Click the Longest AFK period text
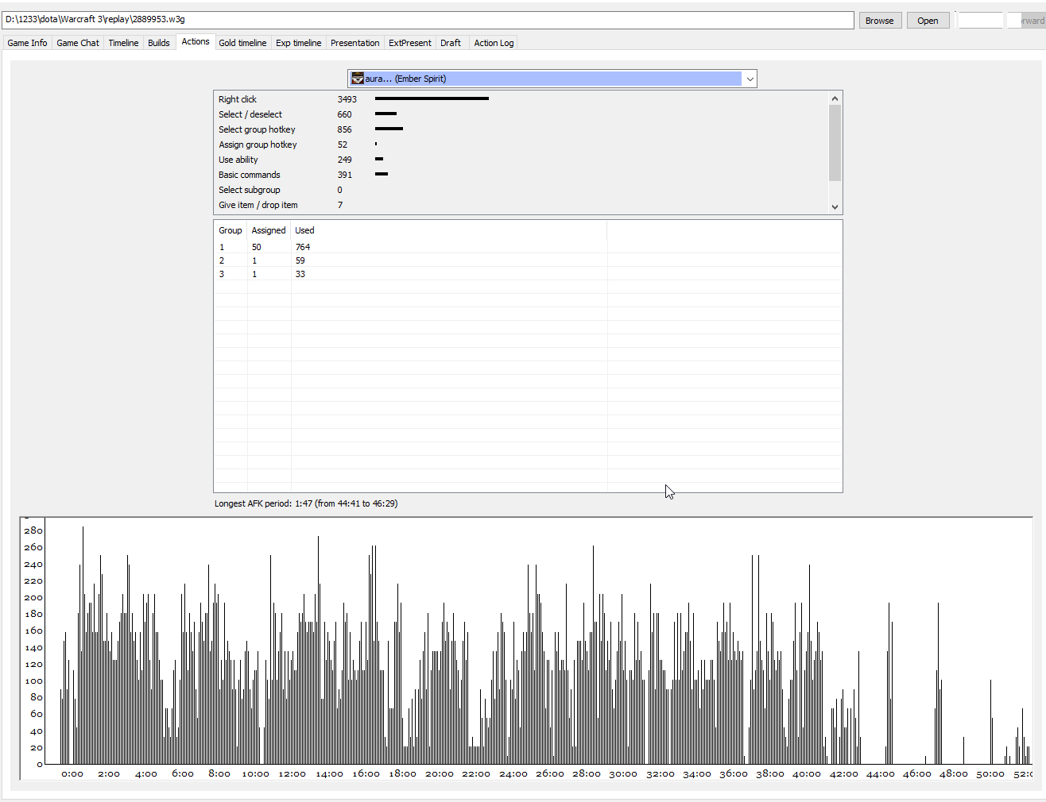1046x802 pixels. pyautogui.click(x=306, y=503)
